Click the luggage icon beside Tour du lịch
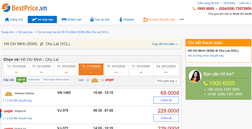252x129 pixels. point(92,20)
